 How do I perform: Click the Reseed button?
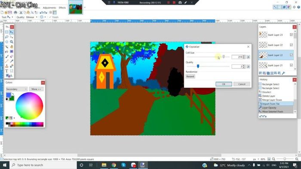coord(190,76)
